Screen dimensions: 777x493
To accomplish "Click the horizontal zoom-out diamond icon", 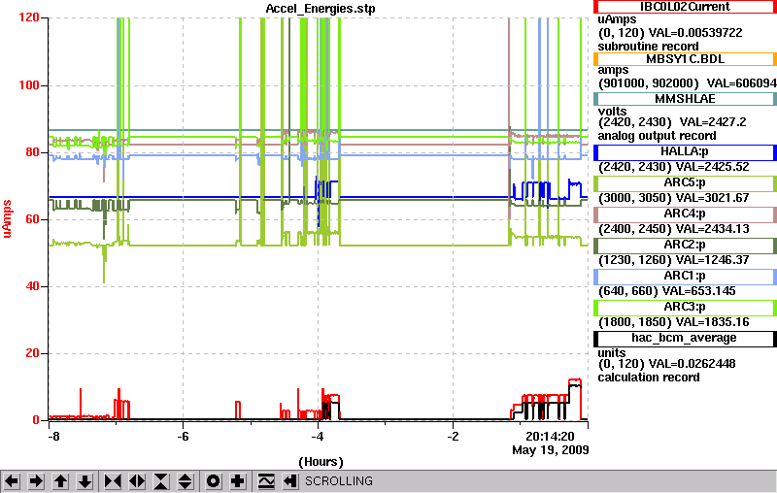I will point(137,481).
